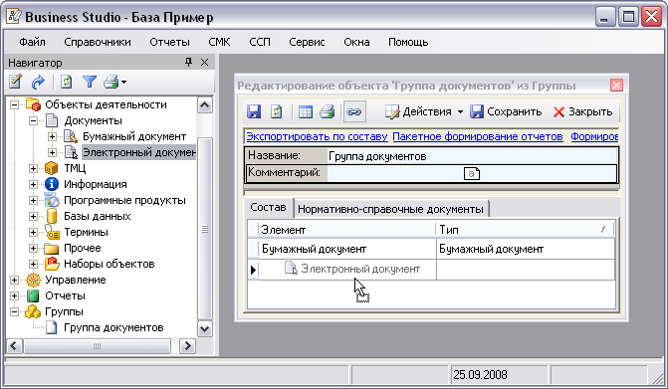This screenshot has height=389, width=668.
Task: Click the refresh icon in editing window toolbar
Action: (277, 112)
